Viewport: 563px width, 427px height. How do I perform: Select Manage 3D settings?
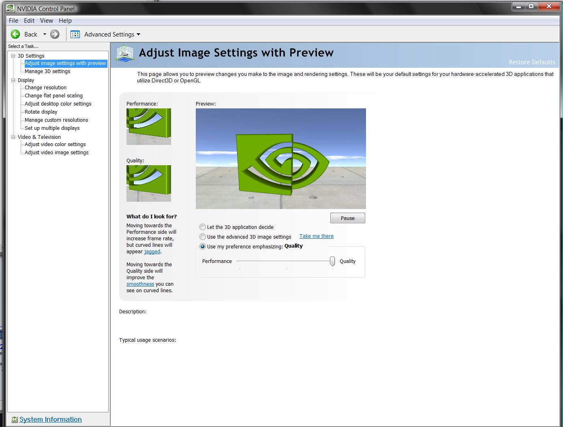(x=47, y=71)
